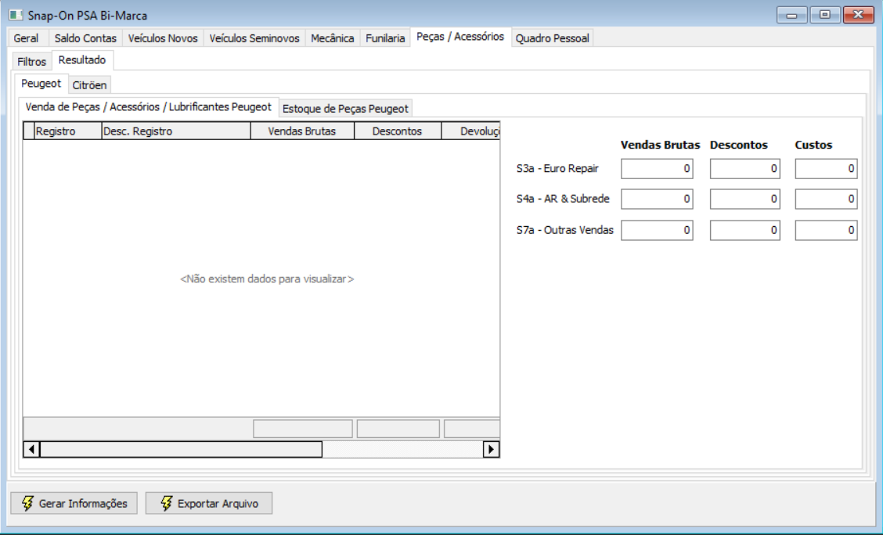This screenshot has width=883, height=535.
Task: Open the Geral tab
Action: tap(26, 38)
